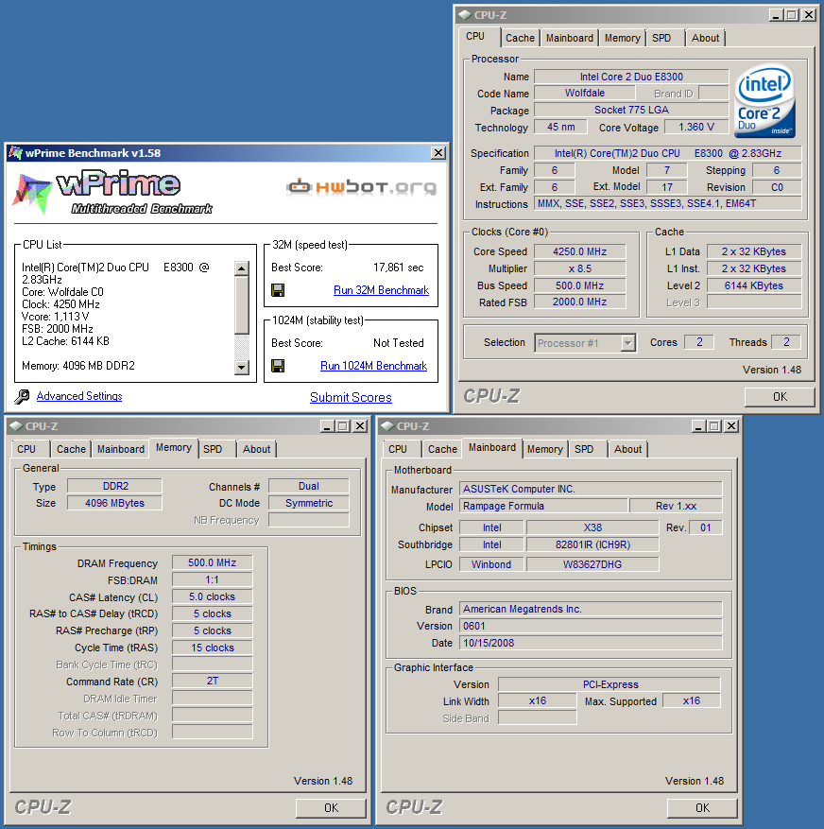Image resolution: width=824 pixels, height=829 pixels.
Task: Minimize the CPU-Z mainboard window
Action: point(698,426)
